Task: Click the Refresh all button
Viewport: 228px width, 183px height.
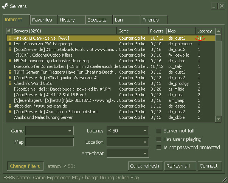Action: [x=180, y=166]
